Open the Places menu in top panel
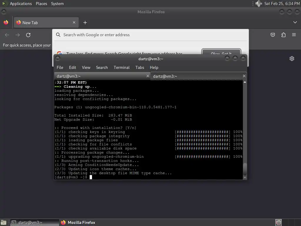The height and width of the screenshot is (226, 301). (41, 4)
